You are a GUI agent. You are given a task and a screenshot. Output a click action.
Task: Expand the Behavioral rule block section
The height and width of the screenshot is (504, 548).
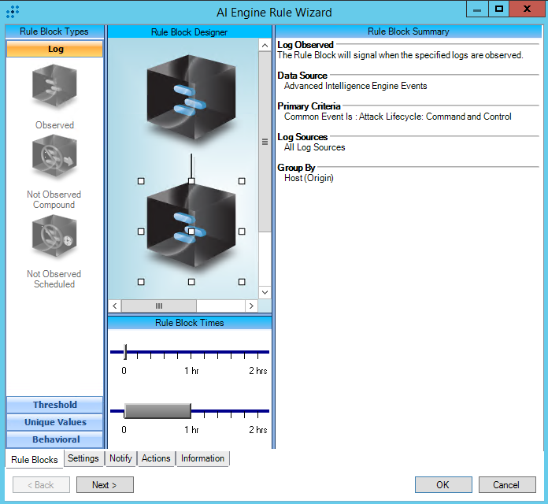pyautogui.click(x=55, y=439)
